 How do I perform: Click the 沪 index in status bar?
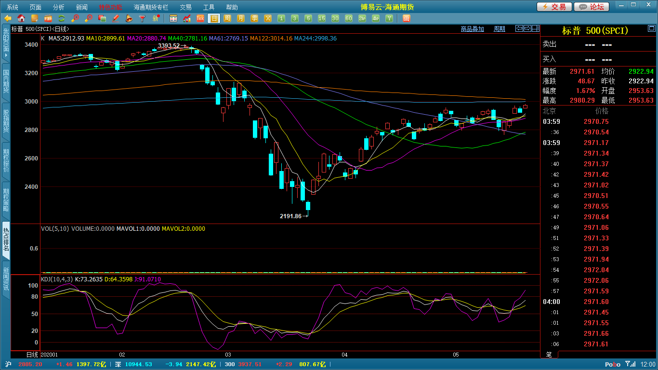pos(8,364)
